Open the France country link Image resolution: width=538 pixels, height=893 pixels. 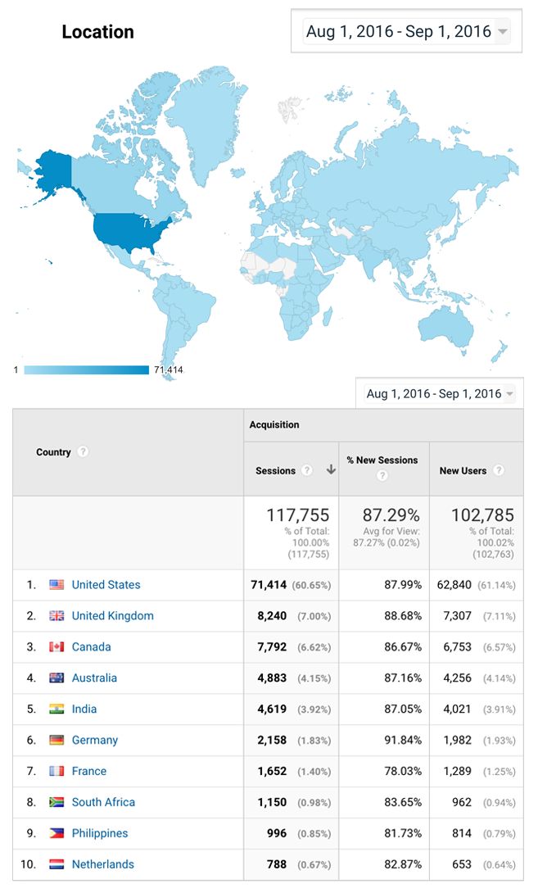pos(88,771)
